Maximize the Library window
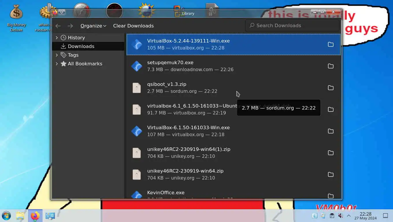The height and width of the screenshot is (222, 393). tap(322, 12)
